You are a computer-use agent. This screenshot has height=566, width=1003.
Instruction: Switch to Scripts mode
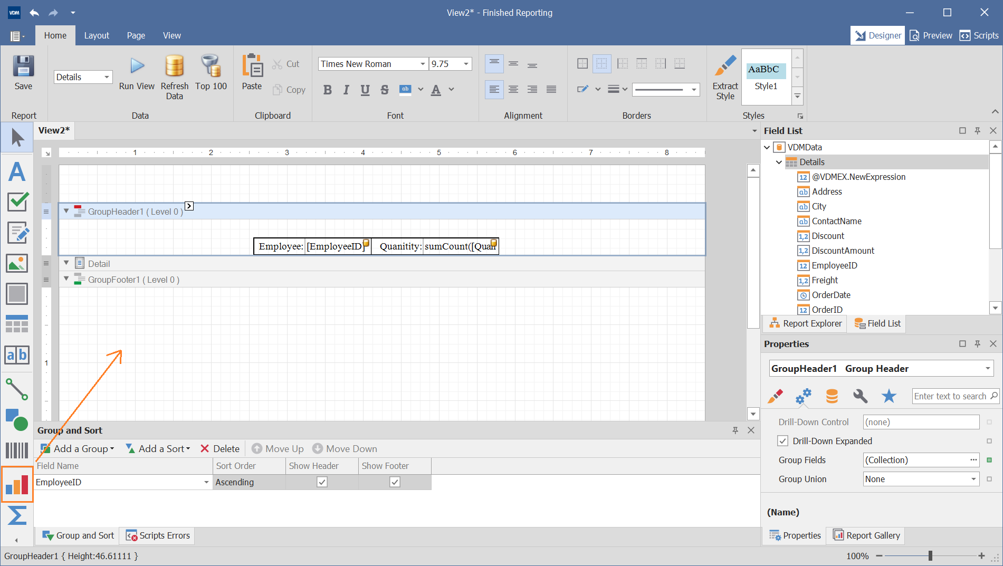click(x=979, y=35)
